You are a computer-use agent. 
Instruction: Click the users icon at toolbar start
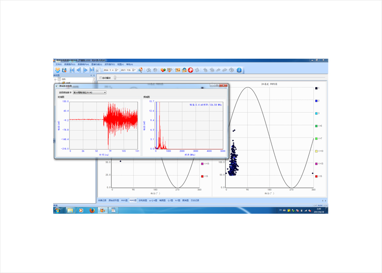coord(58,70)
